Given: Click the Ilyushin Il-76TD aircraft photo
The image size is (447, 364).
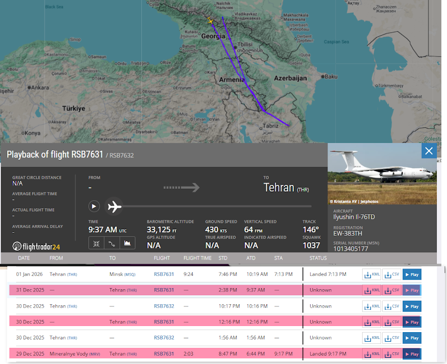Looking at the screenshot, I should [382, 173].
